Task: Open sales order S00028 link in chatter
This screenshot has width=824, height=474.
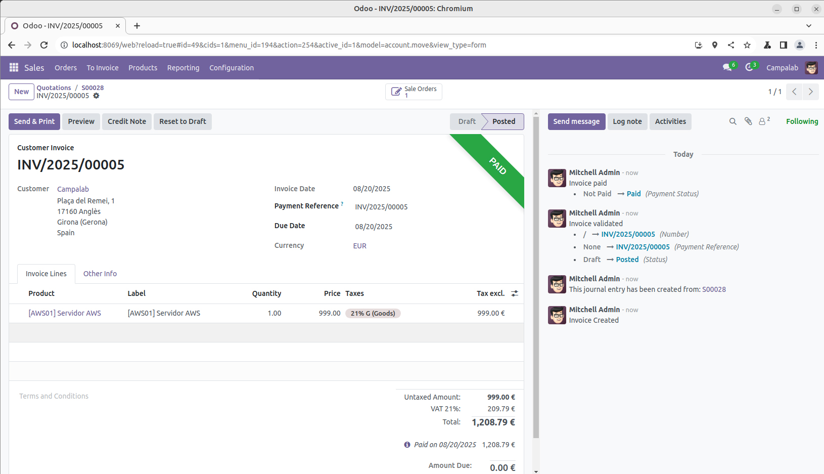Action: pyautogui.click(x=714, y=289)
